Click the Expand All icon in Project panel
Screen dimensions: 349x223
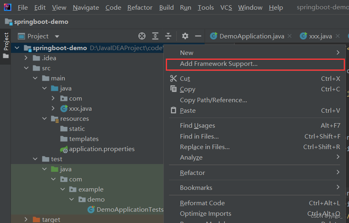pyautogui.click(x=155, y=36)
